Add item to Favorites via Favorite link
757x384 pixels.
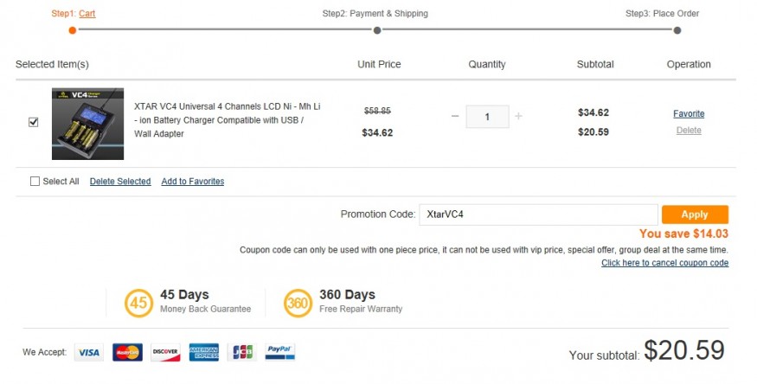click(689, 114)
